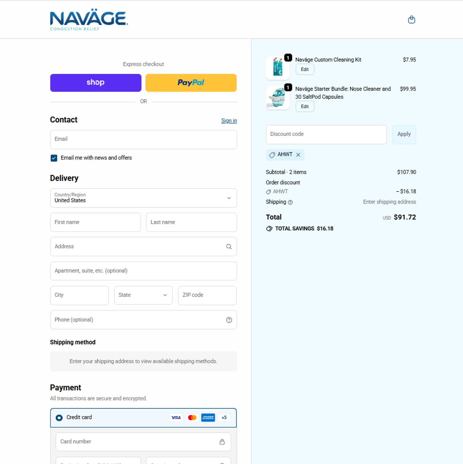Focus the Apartment, suite field

pyautogui.click(x=143, y=271)
